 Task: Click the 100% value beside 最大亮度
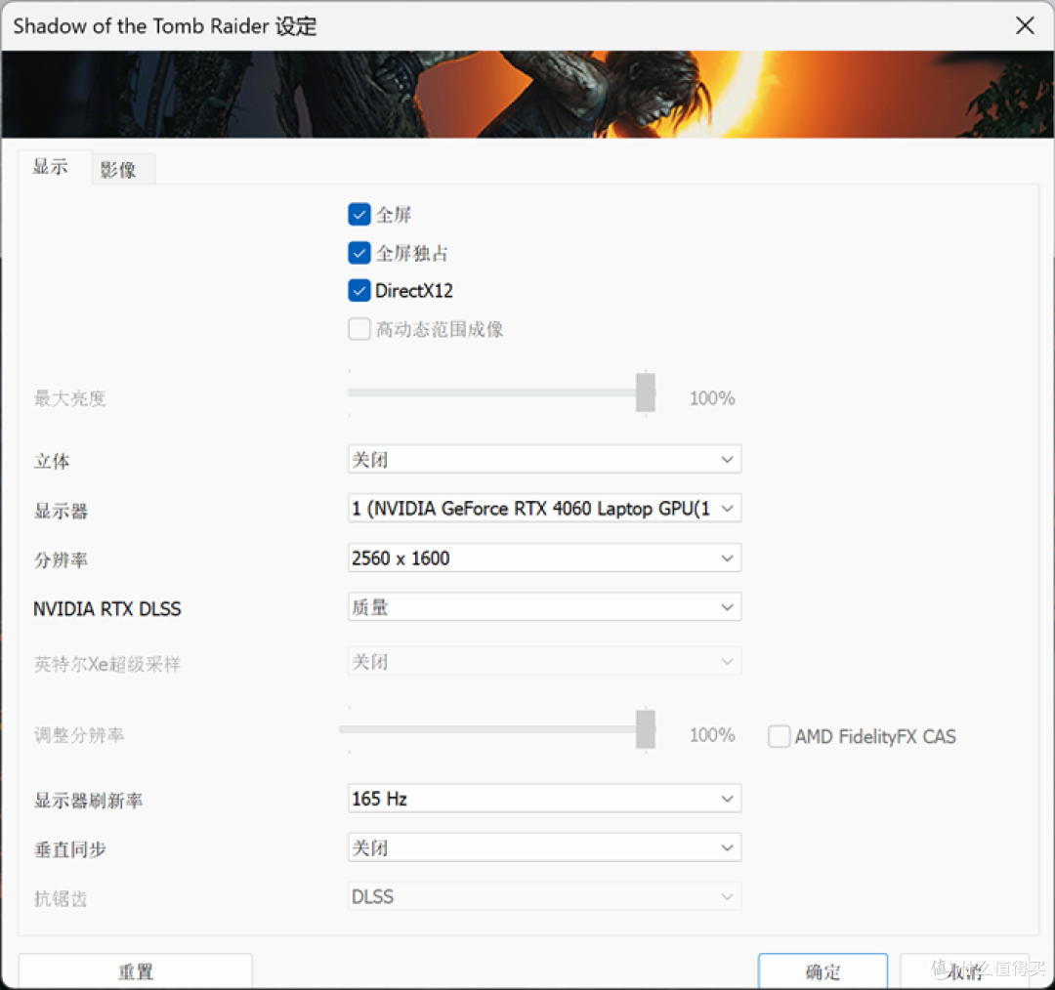[x=712, y=398]
